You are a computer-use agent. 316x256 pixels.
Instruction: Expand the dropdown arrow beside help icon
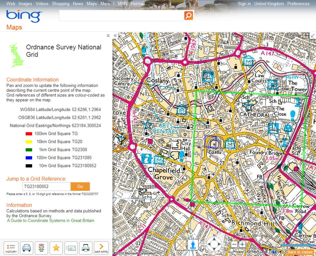coord(281,252)
